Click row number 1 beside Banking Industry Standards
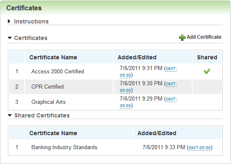Screen dimensions: 231x164 click(17, 147)
